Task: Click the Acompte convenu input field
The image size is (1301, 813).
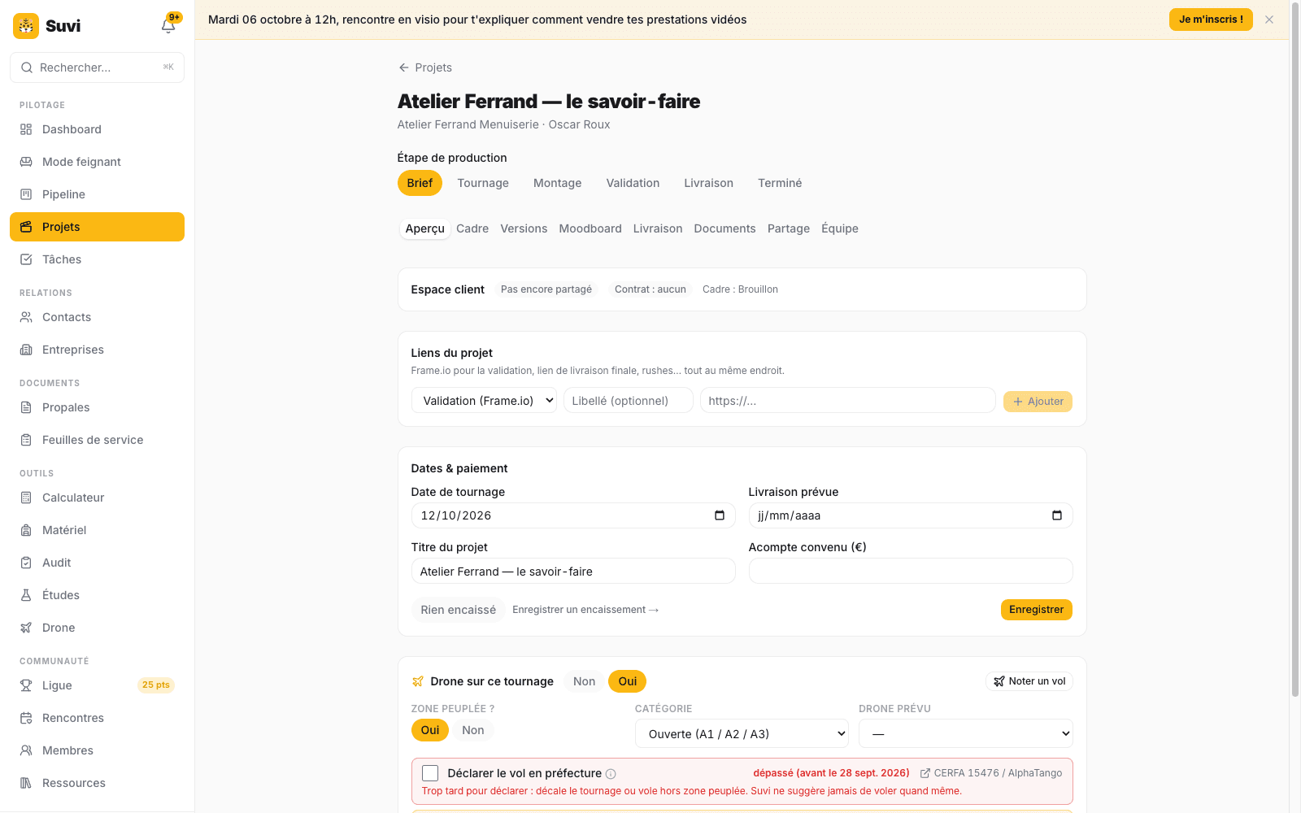Action: point(911,571)
